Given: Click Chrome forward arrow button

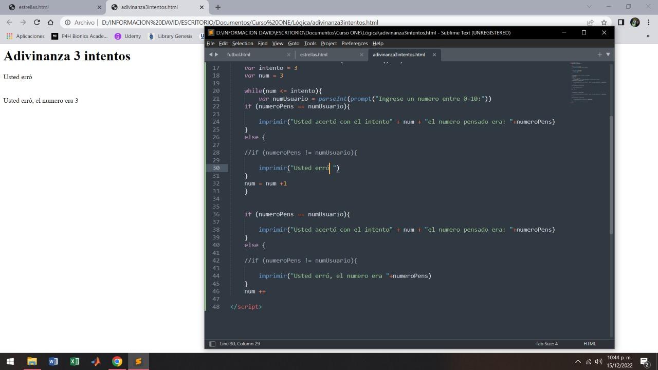Looking at the screenshot, I should pos(23,22).
